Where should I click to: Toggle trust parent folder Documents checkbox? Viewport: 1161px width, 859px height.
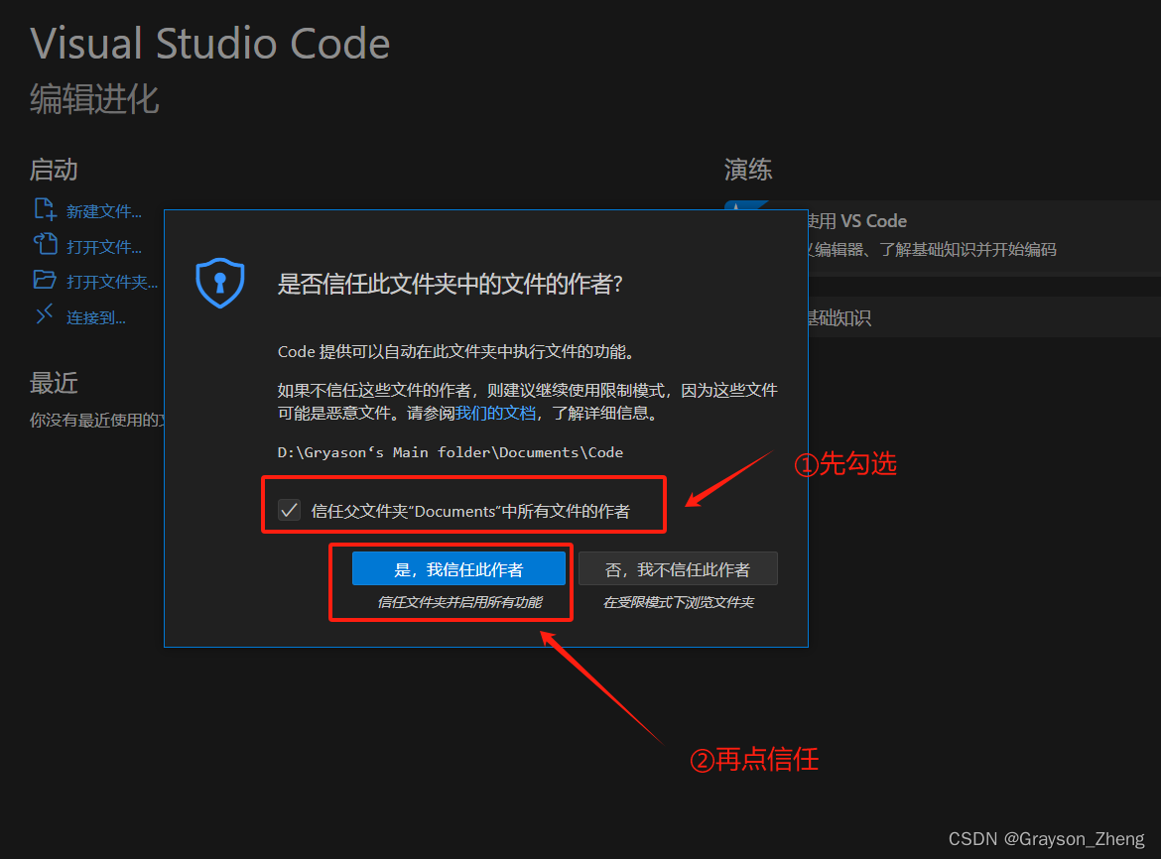click(x=289, y=510)
